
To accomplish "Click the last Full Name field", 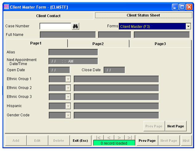I will (x=162, y=35).
